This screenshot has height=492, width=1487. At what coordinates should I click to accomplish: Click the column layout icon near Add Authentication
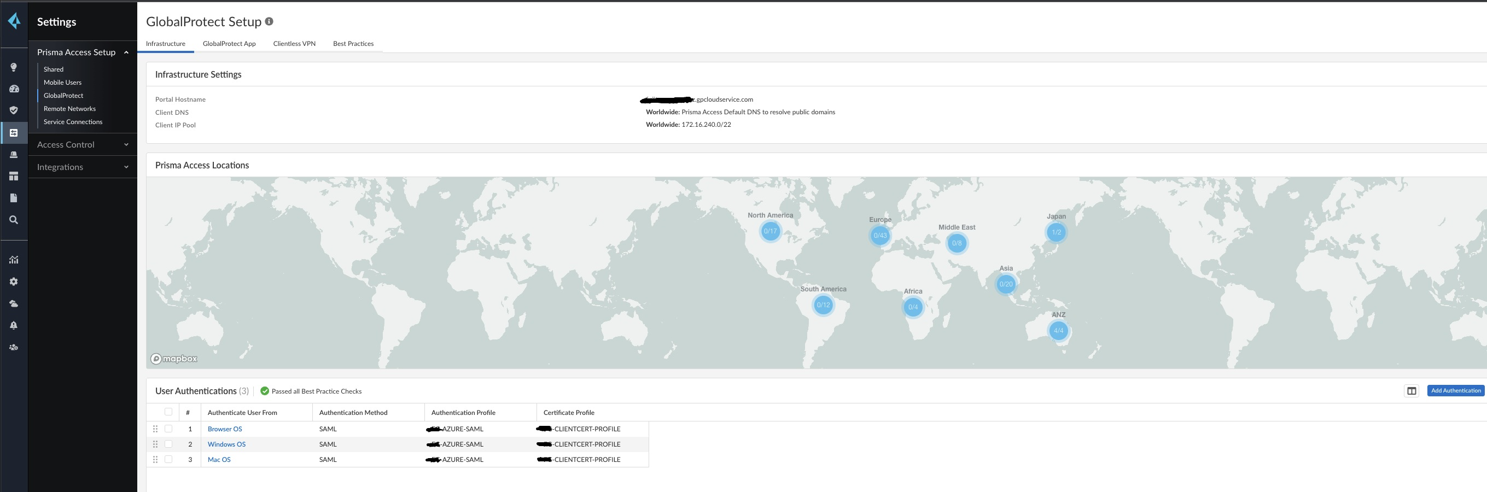1413,390
